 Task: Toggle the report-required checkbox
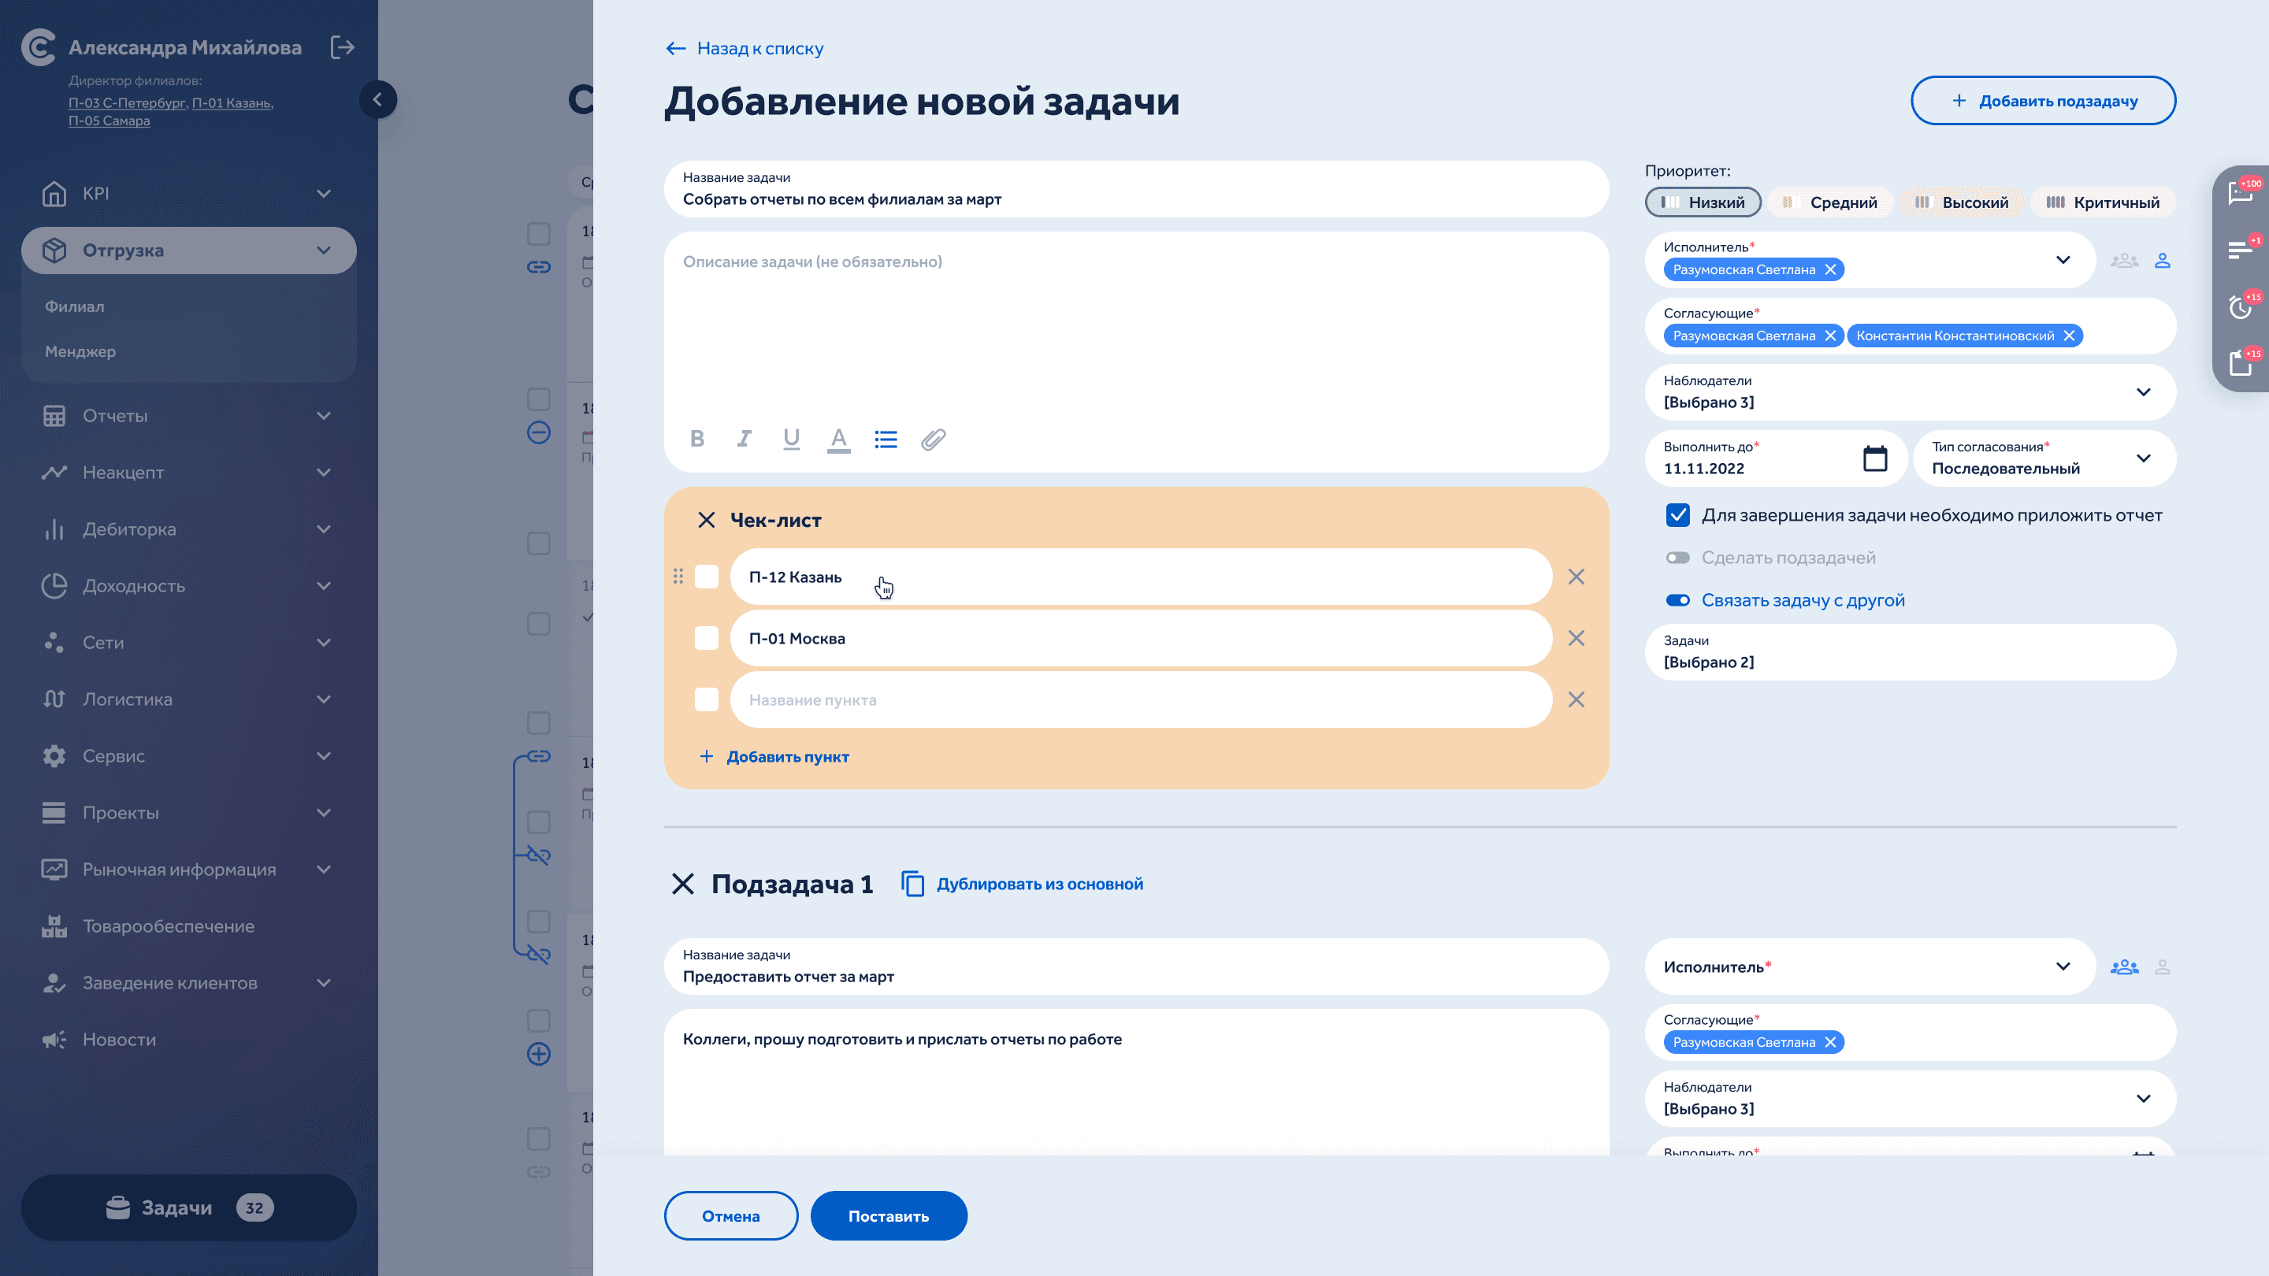tap(1677, 515)
